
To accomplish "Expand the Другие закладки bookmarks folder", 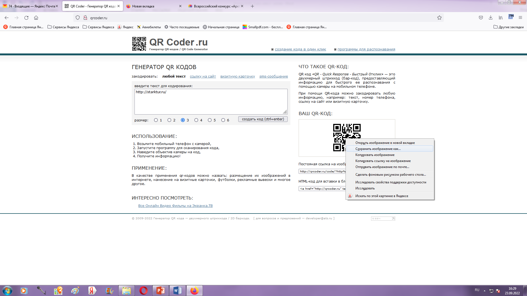I will pyautogui.click(x=508, y=27).
